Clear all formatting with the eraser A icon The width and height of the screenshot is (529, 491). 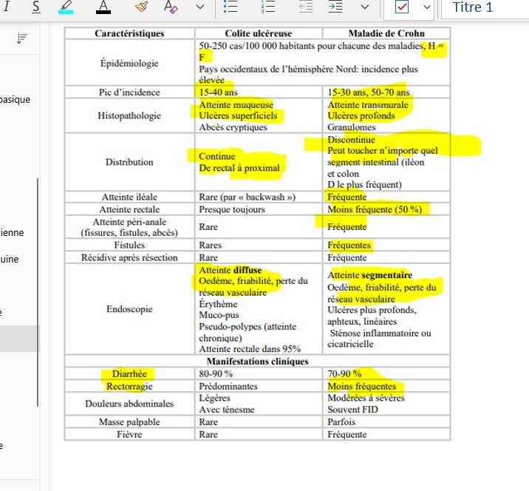(x=171, y=7)
